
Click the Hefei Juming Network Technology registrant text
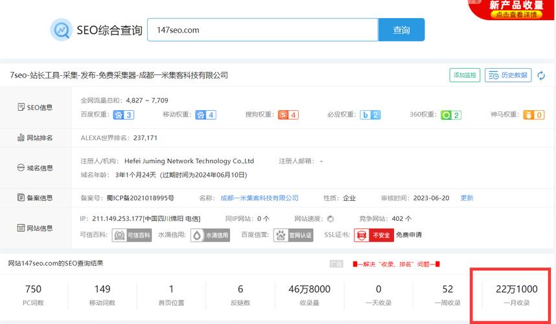tap(189, 161)
